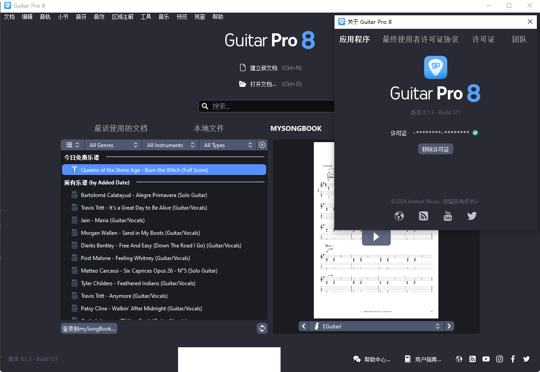Screen dimensions: 540x372
Task: Click 建立新文档 link
Action: 264,68
